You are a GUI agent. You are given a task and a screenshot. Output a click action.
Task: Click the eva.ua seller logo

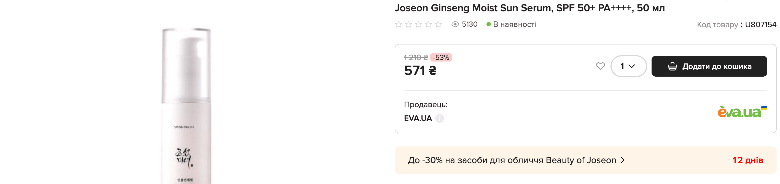742,111
